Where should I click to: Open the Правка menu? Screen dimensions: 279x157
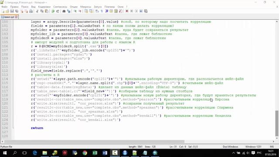point(14,7)
